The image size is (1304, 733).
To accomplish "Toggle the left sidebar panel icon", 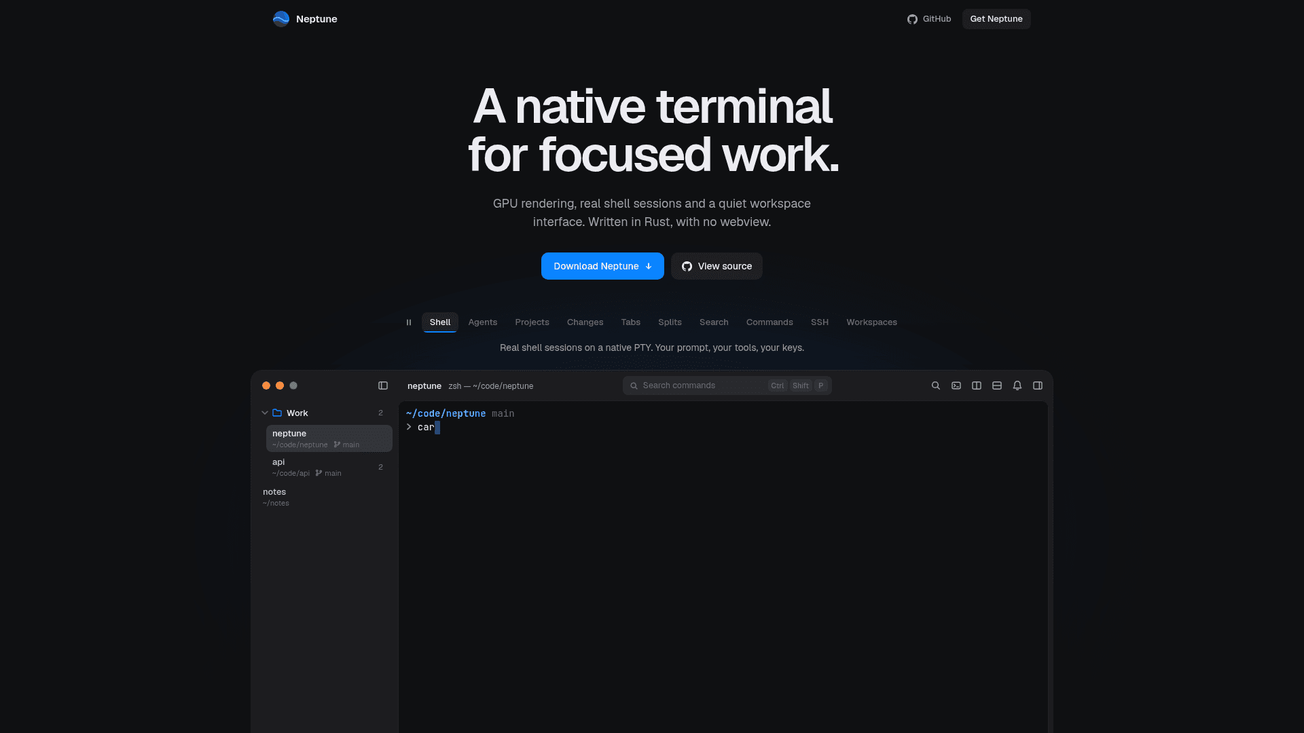I will (x=383, y=386).
